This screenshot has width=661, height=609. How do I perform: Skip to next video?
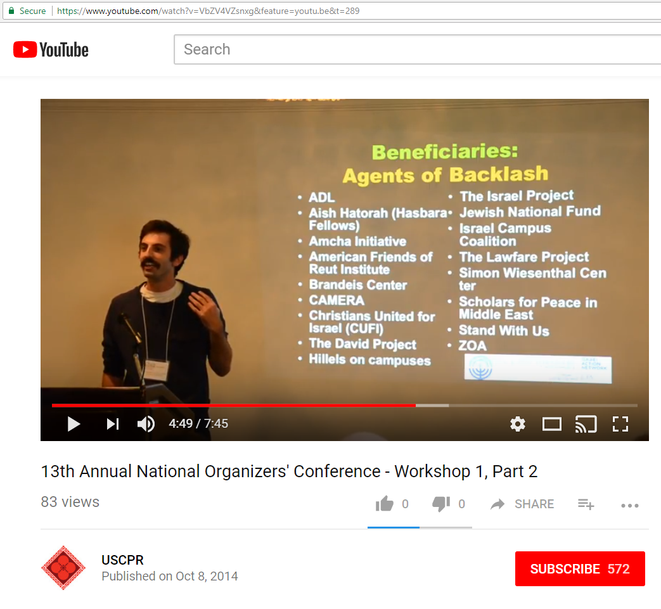point(112,424)
